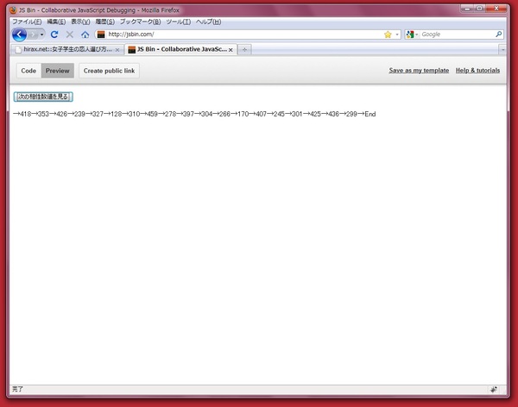Click the reload page icon
Screen dimensions: 518x407
[54, 34]
